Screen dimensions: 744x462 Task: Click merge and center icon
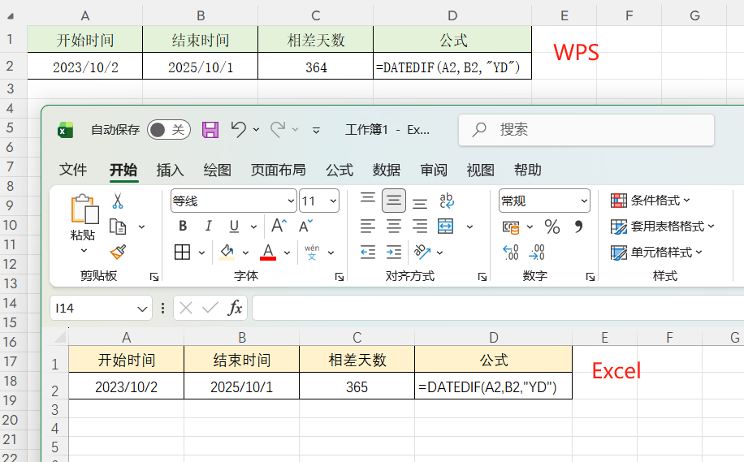click(x=446, y=227)
